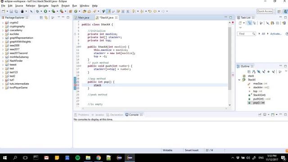Expand the tut1 project in Package Explorer
Viewport: 288px width, 162px height.
[x=3, y=80]
